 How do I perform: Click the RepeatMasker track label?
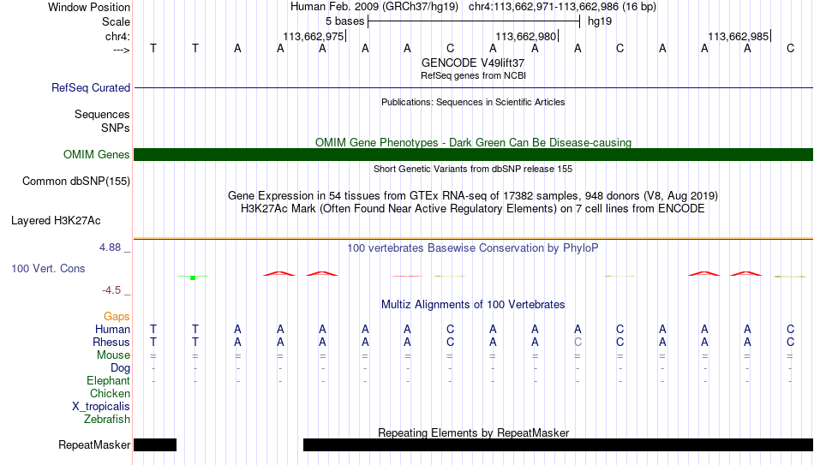[x=94, y=444]
